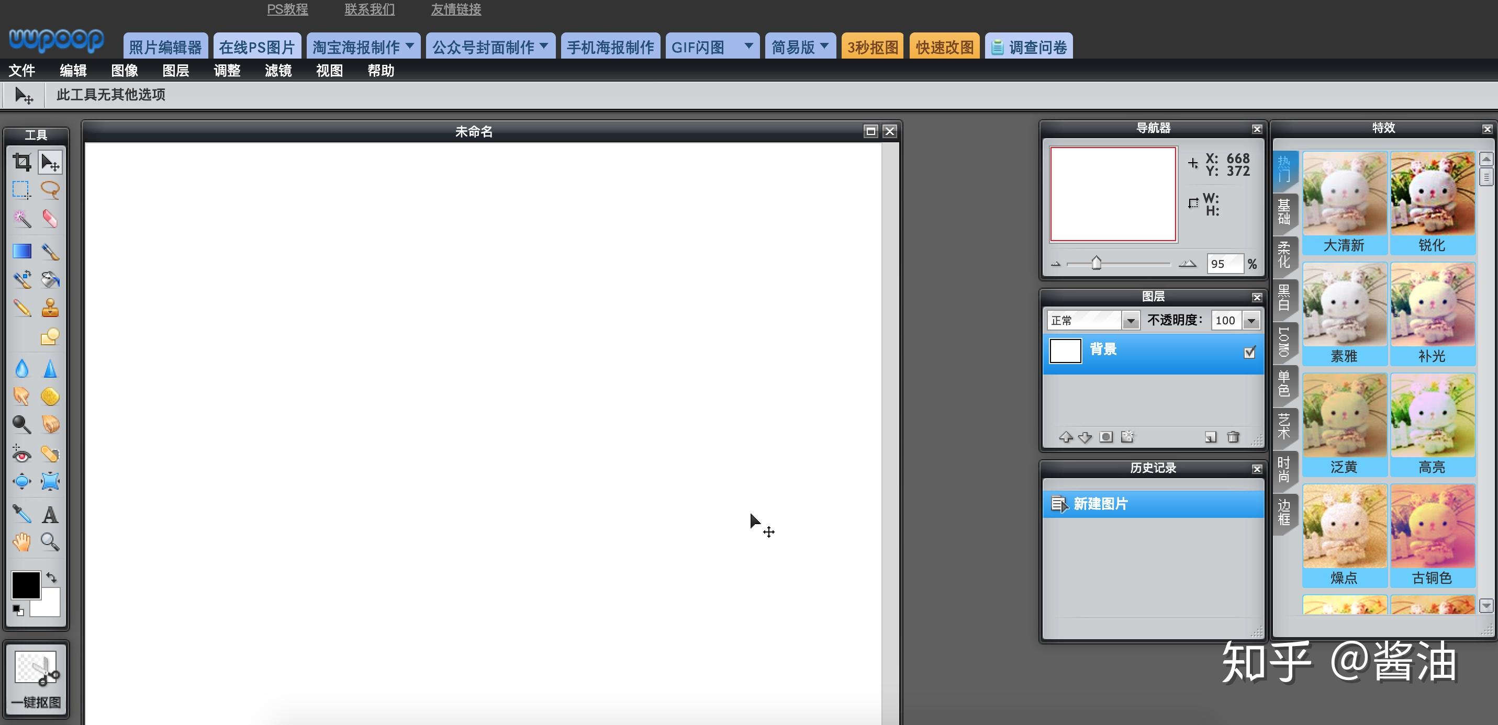
Task: Select the Hand pan tool
Action: pos(22,542)
